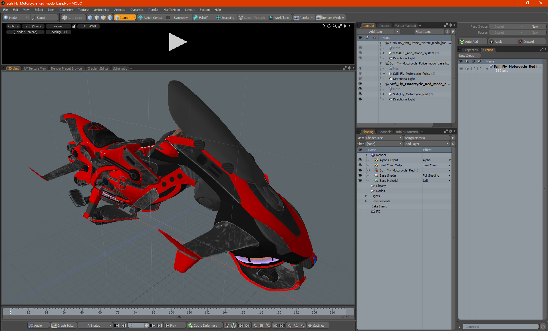Expand the Lights tree entry
This screenshot has width=548, height=331.
click(x=366, y=196)
